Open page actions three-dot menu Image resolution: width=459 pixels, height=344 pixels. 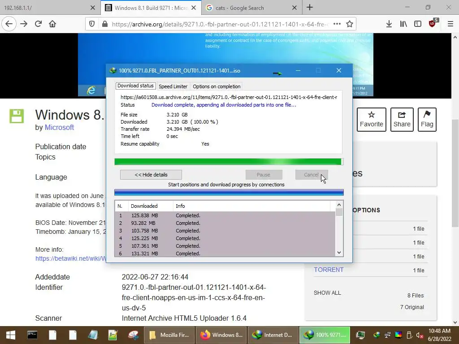[x=337, y=24]
